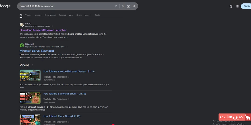
Task: Expand the More search filters dropdown
Action: [88, 15]
